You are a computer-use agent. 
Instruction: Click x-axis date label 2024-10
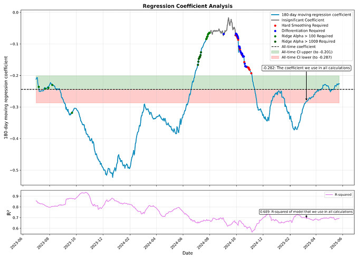(x=231, y=243)
